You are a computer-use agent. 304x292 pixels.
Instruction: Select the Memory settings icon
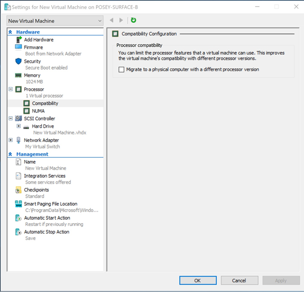click(x=18, y=75)
